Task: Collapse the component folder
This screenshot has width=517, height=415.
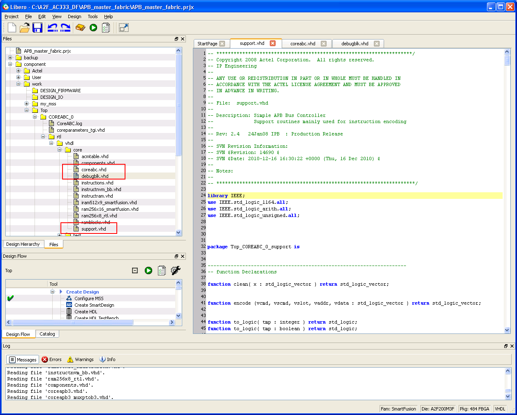Action: (10, 64)
